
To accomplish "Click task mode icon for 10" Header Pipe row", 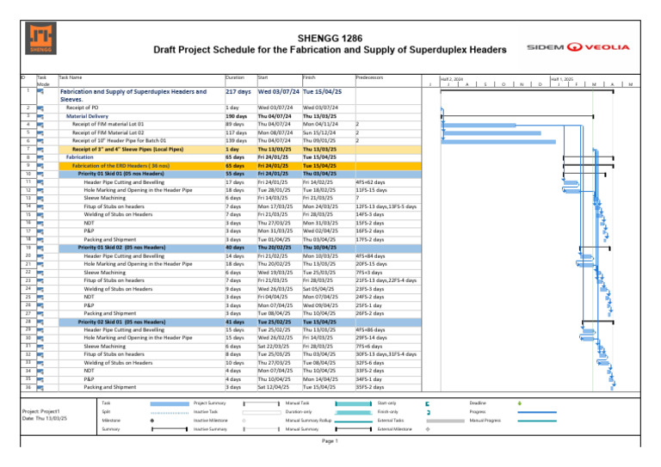I will tap(40, 141).
